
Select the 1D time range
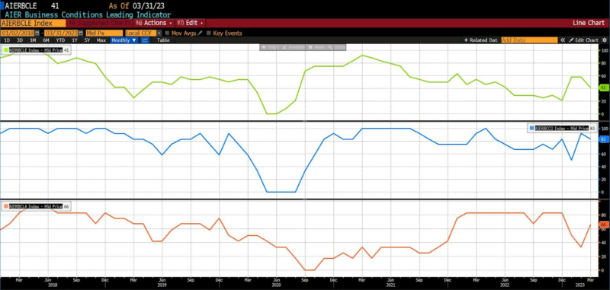(7, 40)
